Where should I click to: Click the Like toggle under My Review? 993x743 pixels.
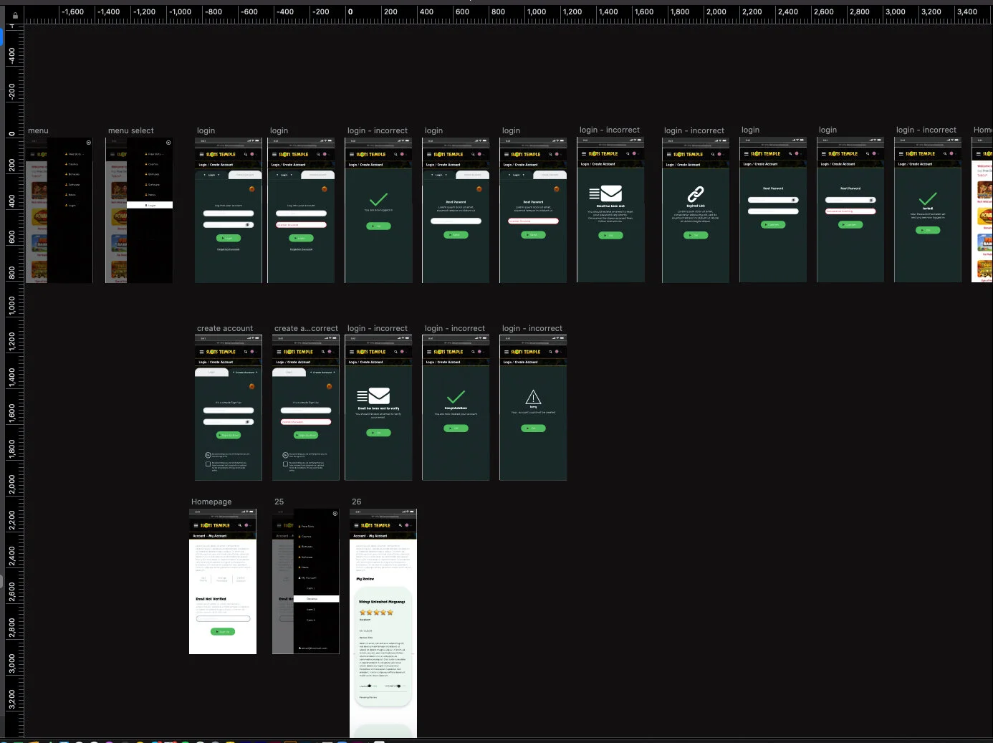pos(370,686)
